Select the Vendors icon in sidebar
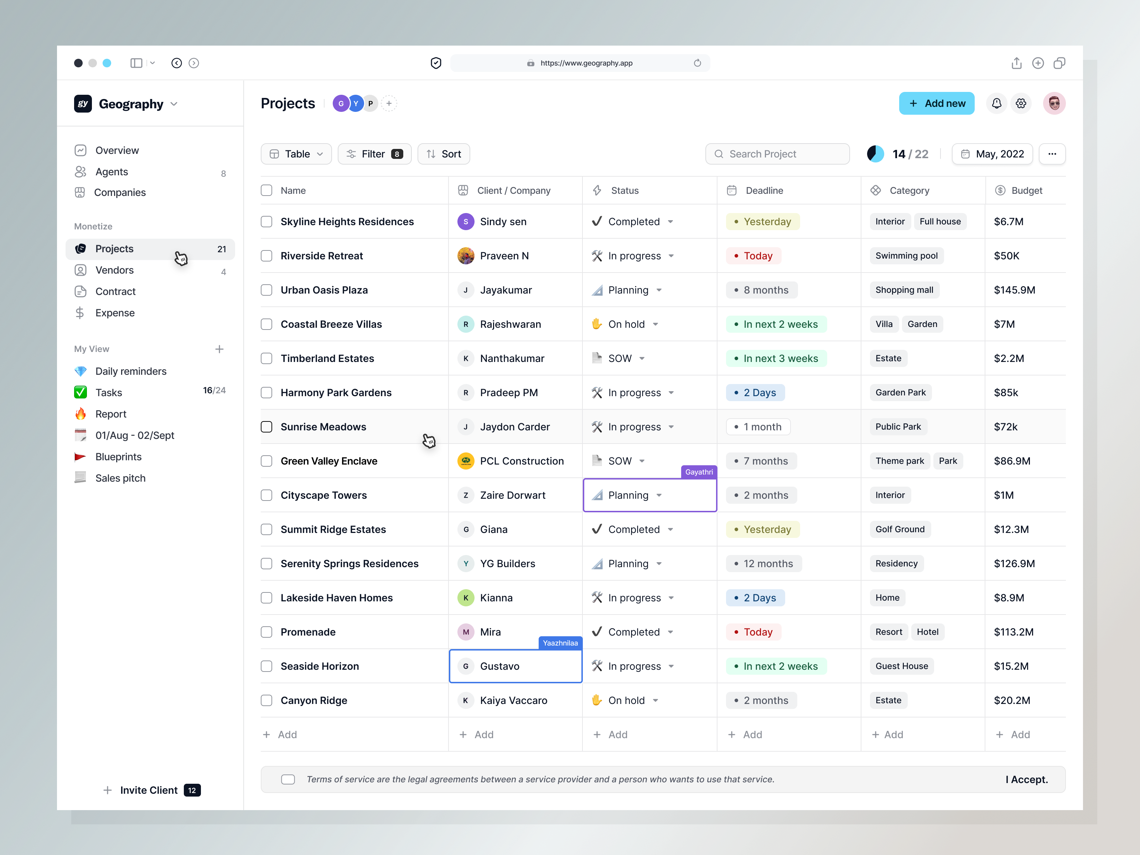 (x=81, y=270)
